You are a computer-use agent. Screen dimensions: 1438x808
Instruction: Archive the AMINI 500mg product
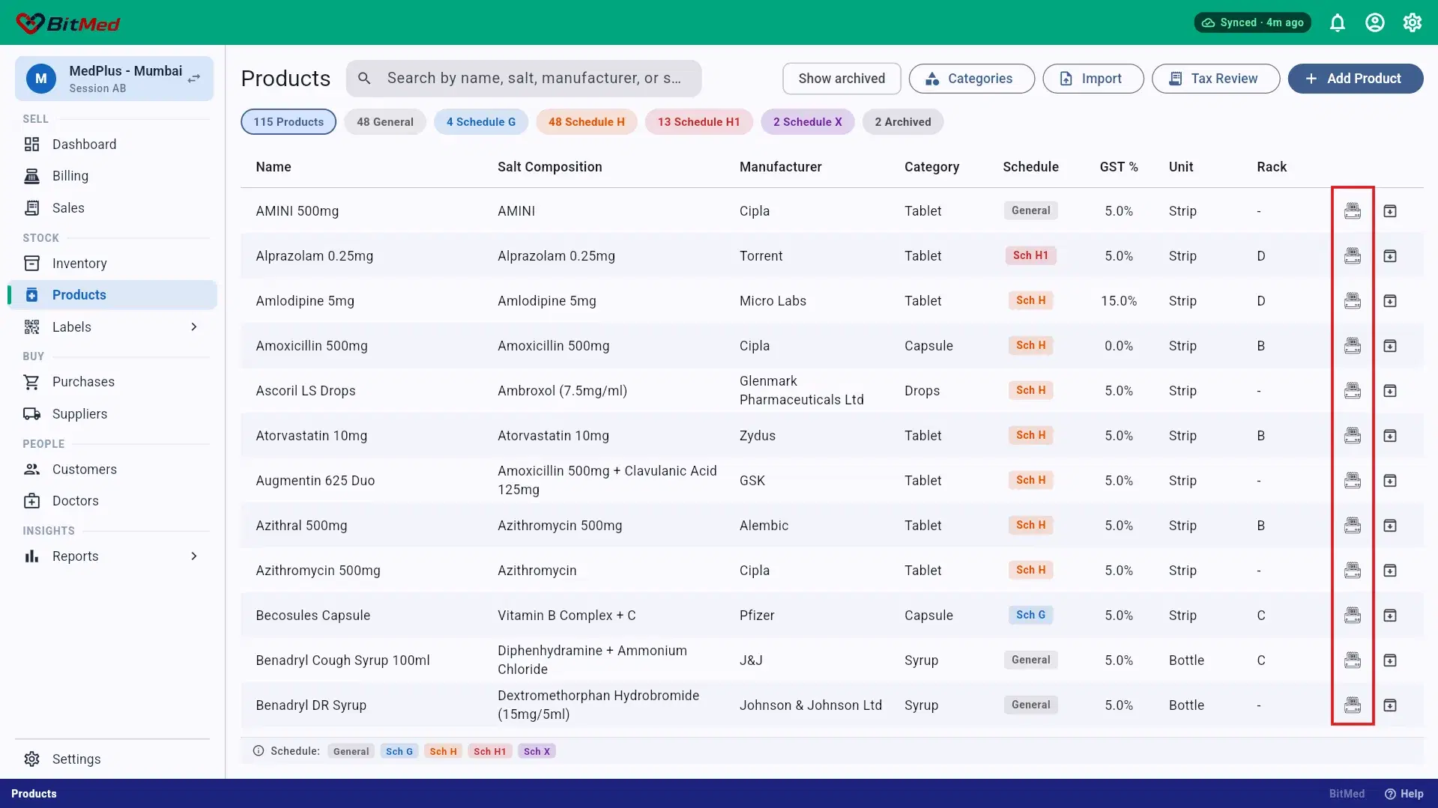coord(1390,211)
